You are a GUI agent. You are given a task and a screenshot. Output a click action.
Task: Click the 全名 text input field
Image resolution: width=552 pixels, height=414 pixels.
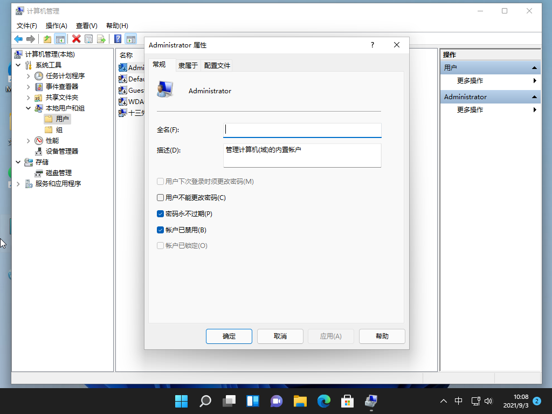coord(302,130)
